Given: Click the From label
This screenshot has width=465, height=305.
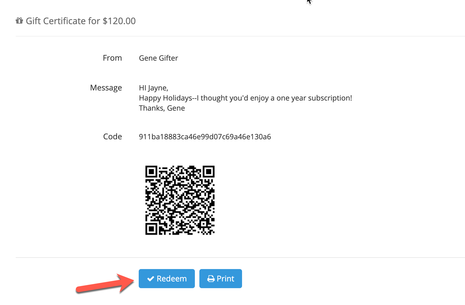Looking at the screenshot, I should click(112, 58).
